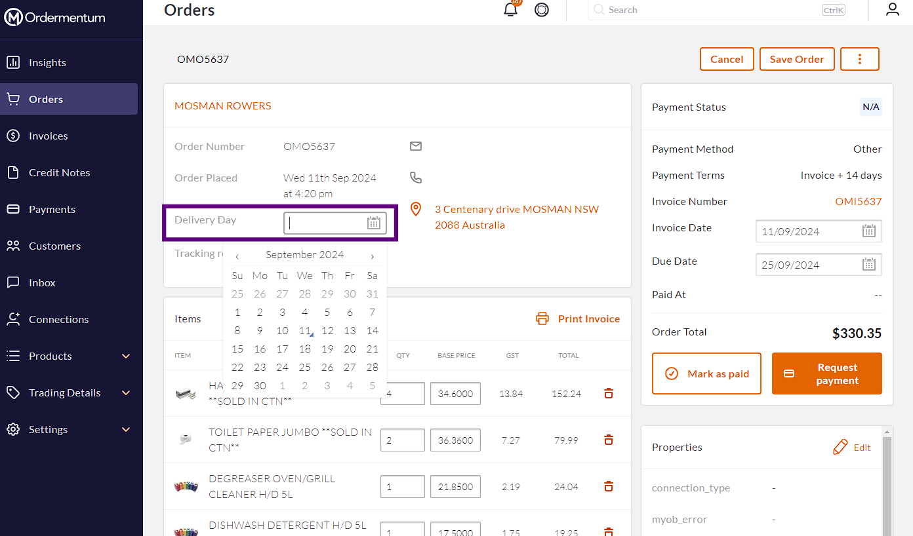Click the Save Order button
The image size is (913, 536).
pyautogui.click(x=796, y=59)
